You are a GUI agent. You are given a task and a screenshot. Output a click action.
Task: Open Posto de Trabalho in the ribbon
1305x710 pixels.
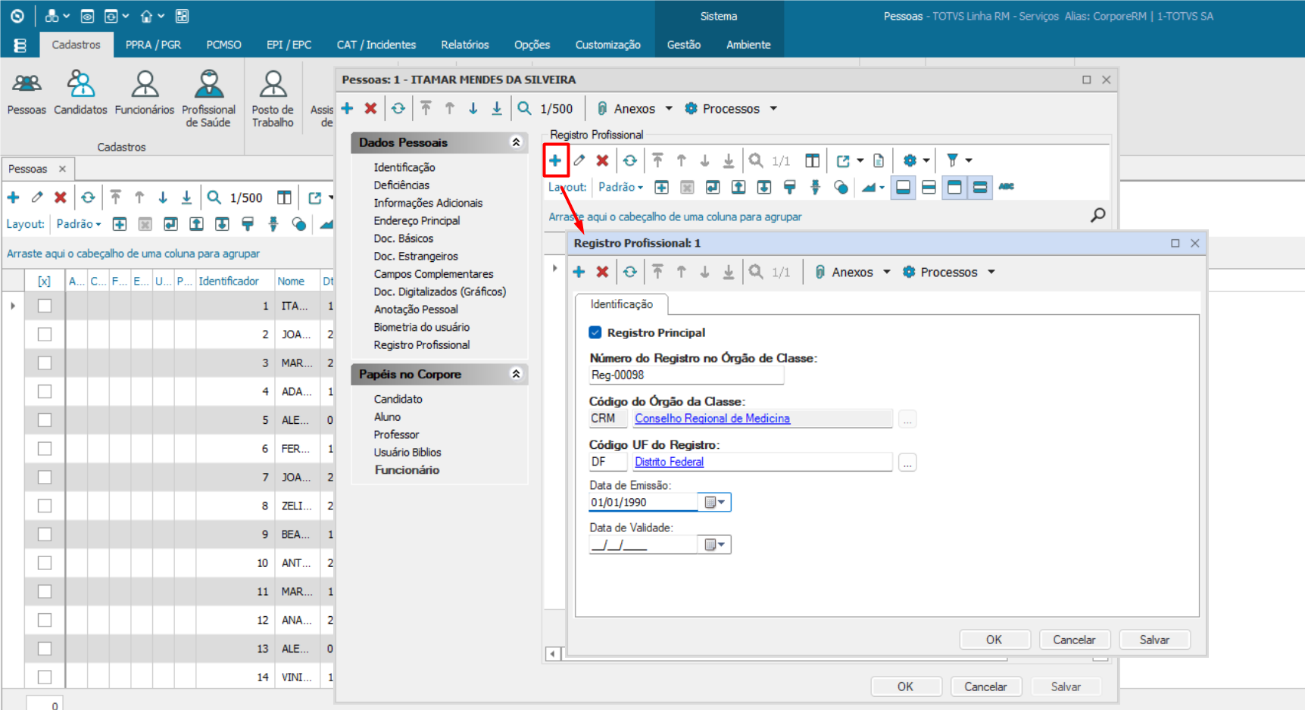pos(273,98)
